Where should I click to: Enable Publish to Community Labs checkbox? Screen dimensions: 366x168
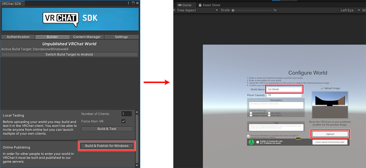[x=258, y=142]
